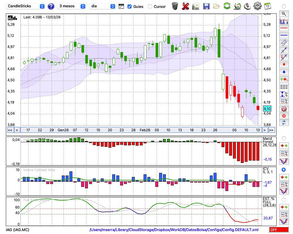The height and width of the screenshot is (234, 293).
Task: Click Estocastic panel red-green arrows button
Action: tap(284, 207)
